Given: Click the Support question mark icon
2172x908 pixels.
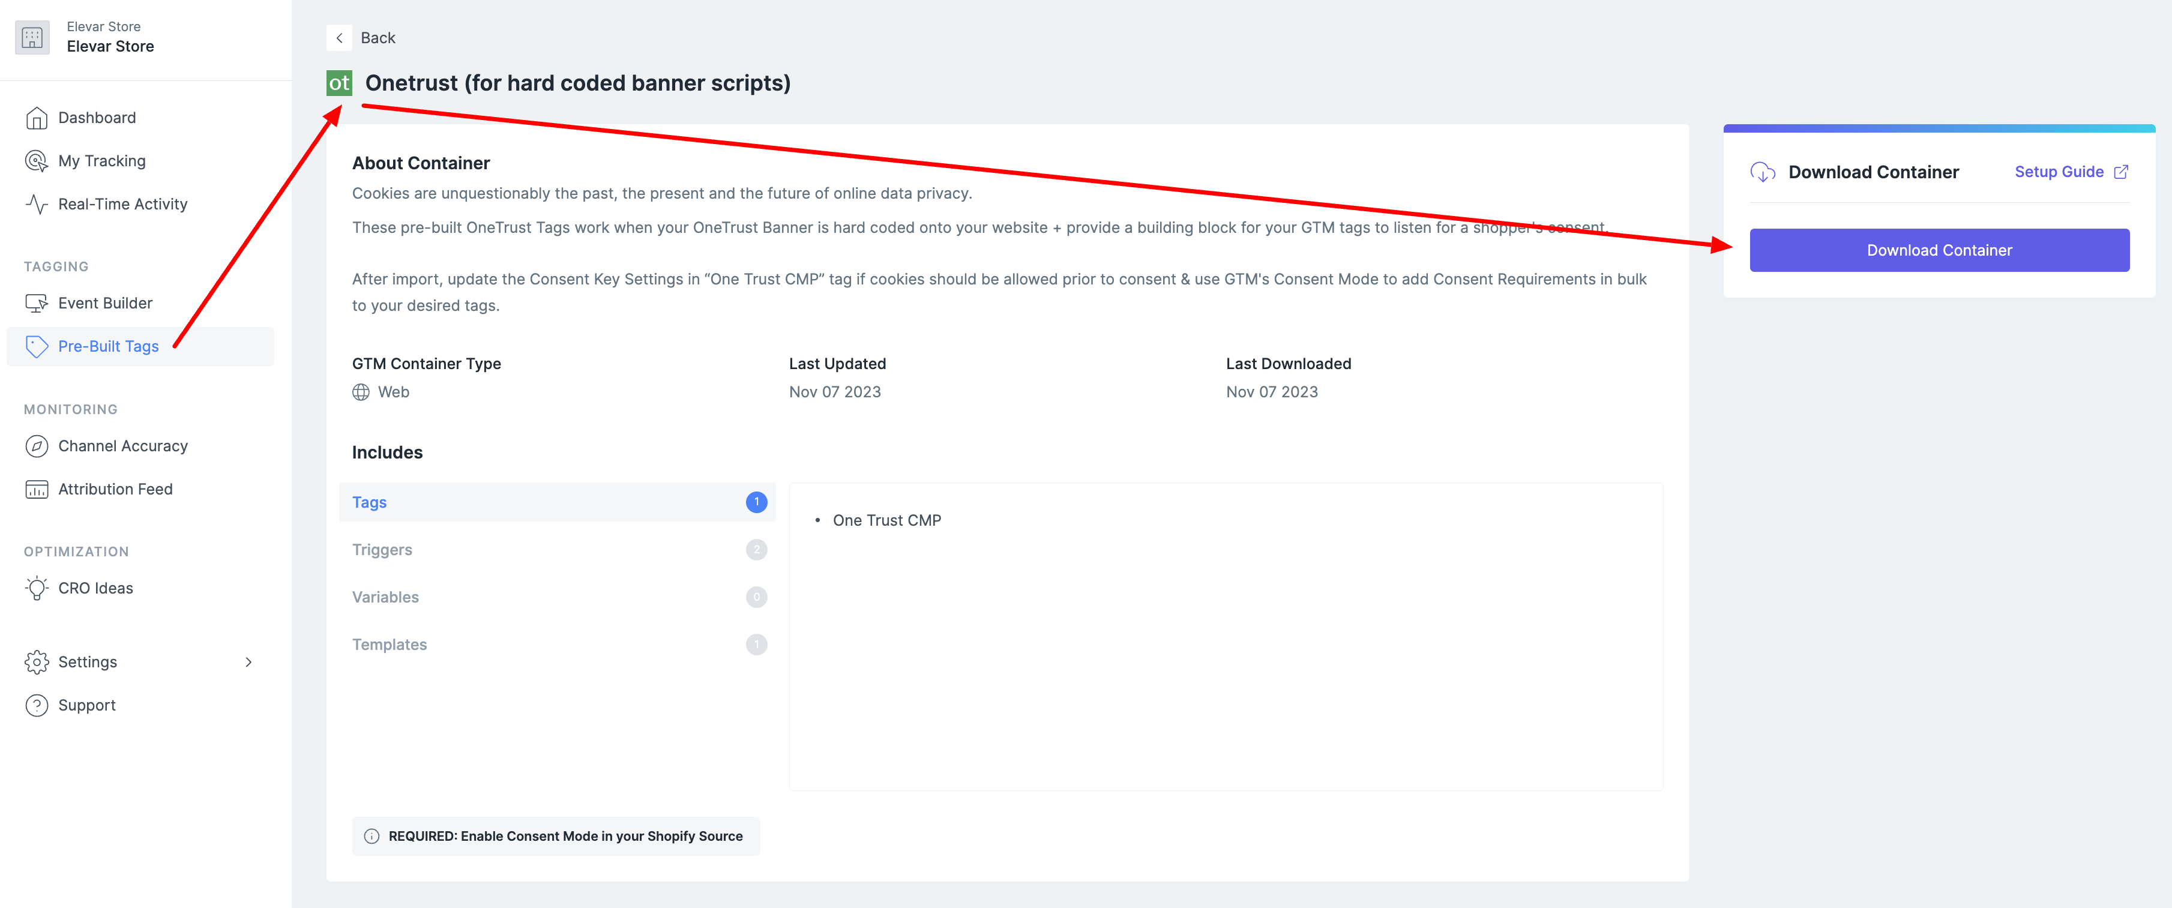Looking at the screenshot, I should pyautogui.click(x=36, y=705).
